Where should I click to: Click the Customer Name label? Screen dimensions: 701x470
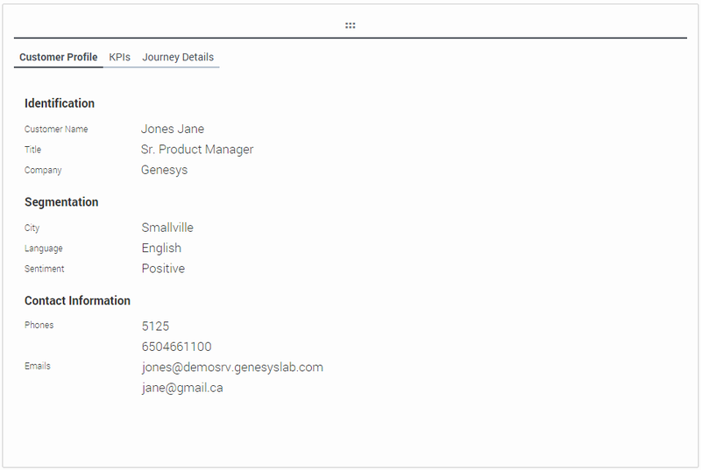point(56,129)
